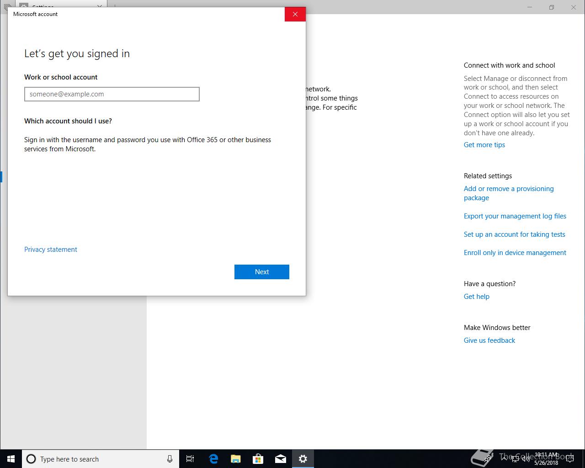Click the Work or school account email field
Image resolution: width=585 pixels, height=468 pixels.
pos(112,94)
